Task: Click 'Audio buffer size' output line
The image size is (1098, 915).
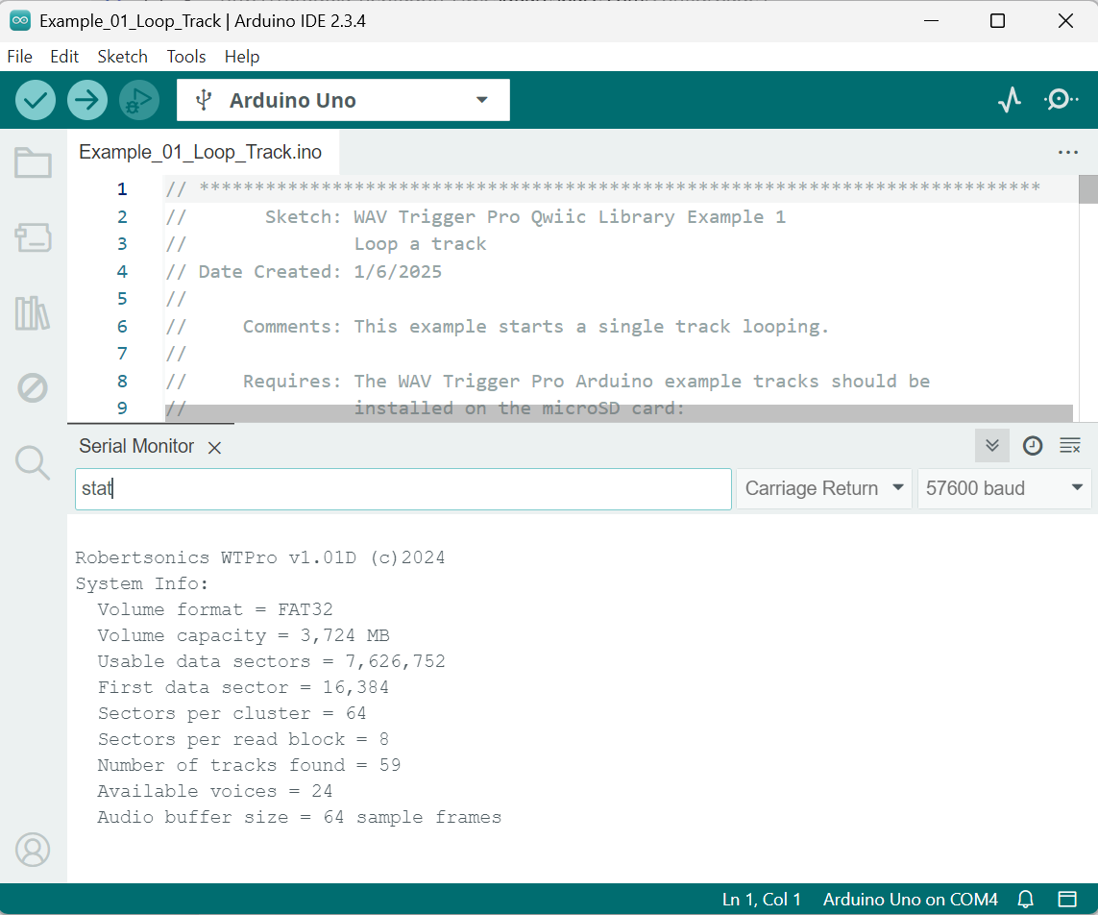Action: 299,817
